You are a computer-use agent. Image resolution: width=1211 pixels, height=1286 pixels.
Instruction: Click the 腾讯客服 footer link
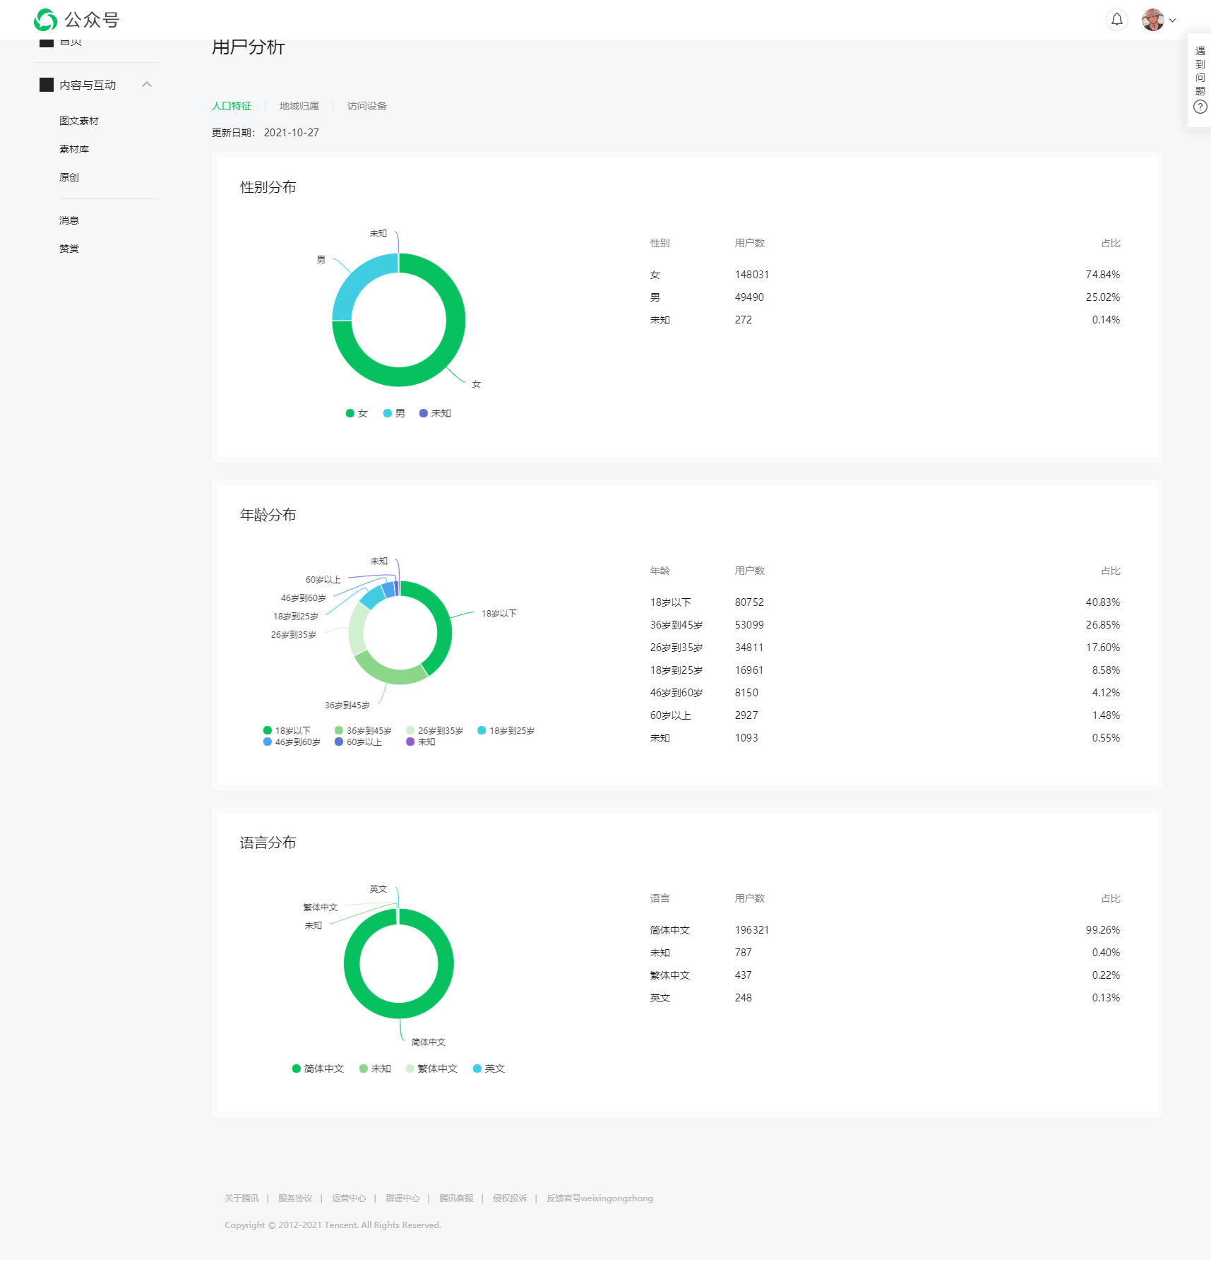click(x=456, y=1198)
